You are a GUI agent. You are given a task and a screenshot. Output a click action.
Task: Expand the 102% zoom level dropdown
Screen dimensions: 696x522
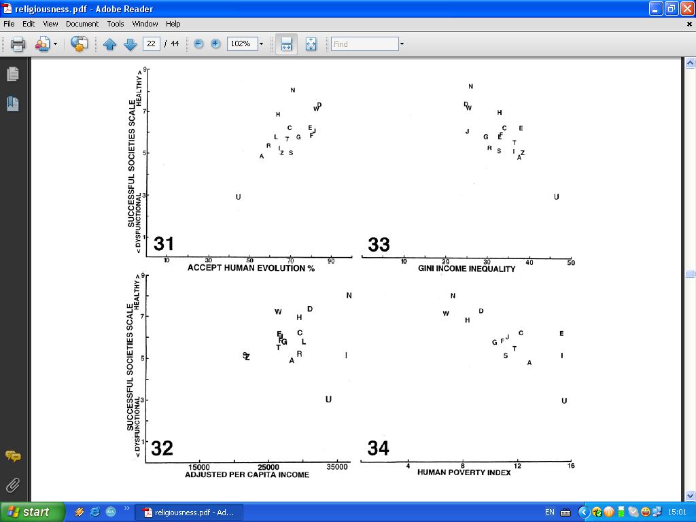click(x=261, y=44)
